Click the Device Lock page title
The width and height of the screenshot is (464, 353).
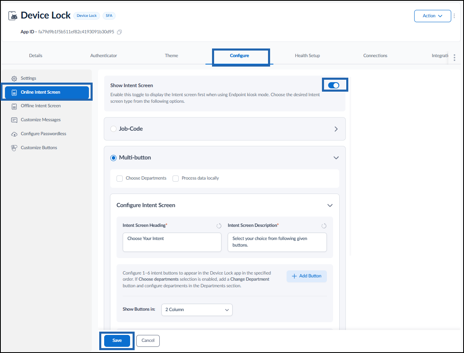[46, 15]
